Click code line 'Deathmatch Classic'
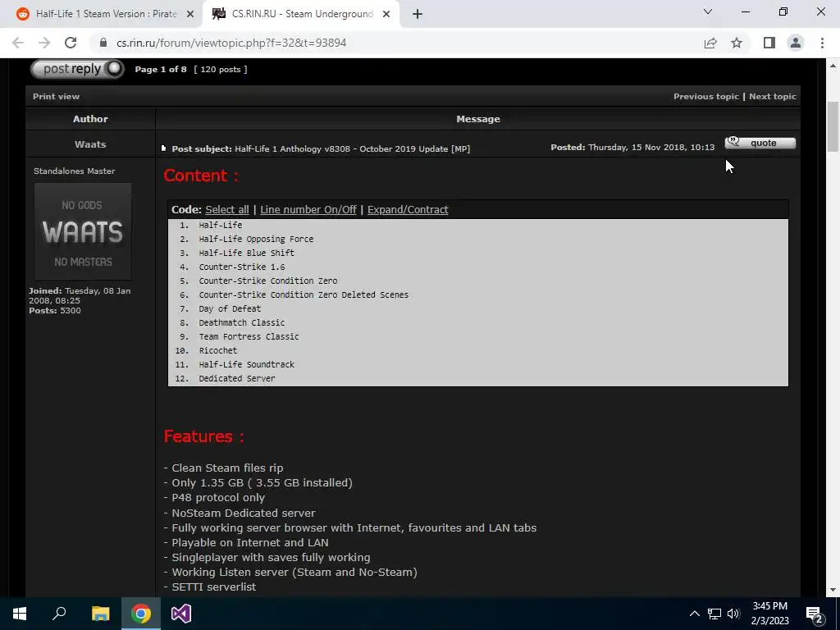Viewport: 840px width, 630px height. (x=242, y=322)
